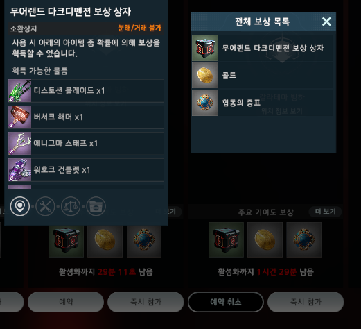
Task: Click the gold coin thumbnail above the 29분 11초 timer
Action: [105, 241]
